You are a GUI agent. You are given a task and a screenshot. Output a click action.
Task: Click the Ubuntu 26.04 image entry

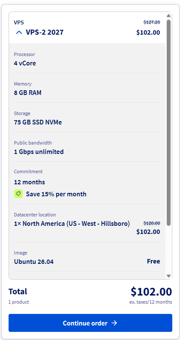pos(34,262)
